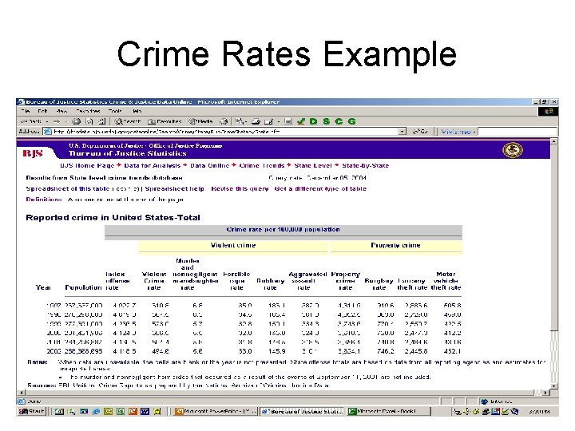Open the address bar dropdown arrow
Viewport: 575px width, 431px height.
pyautogui.click(x=402, y=131)
